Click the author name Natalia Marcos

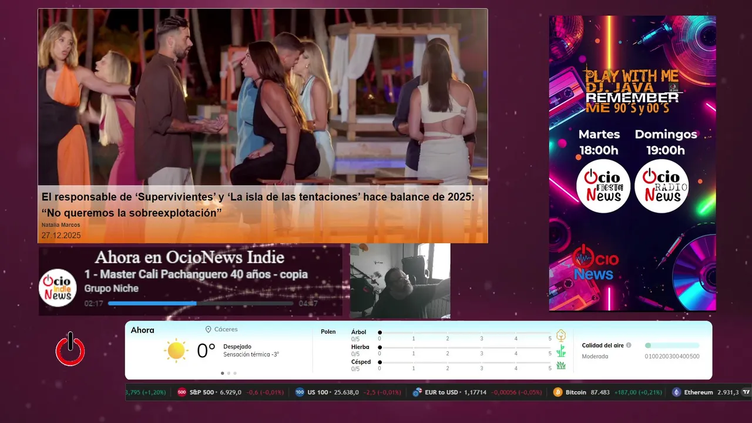[61, 225]
